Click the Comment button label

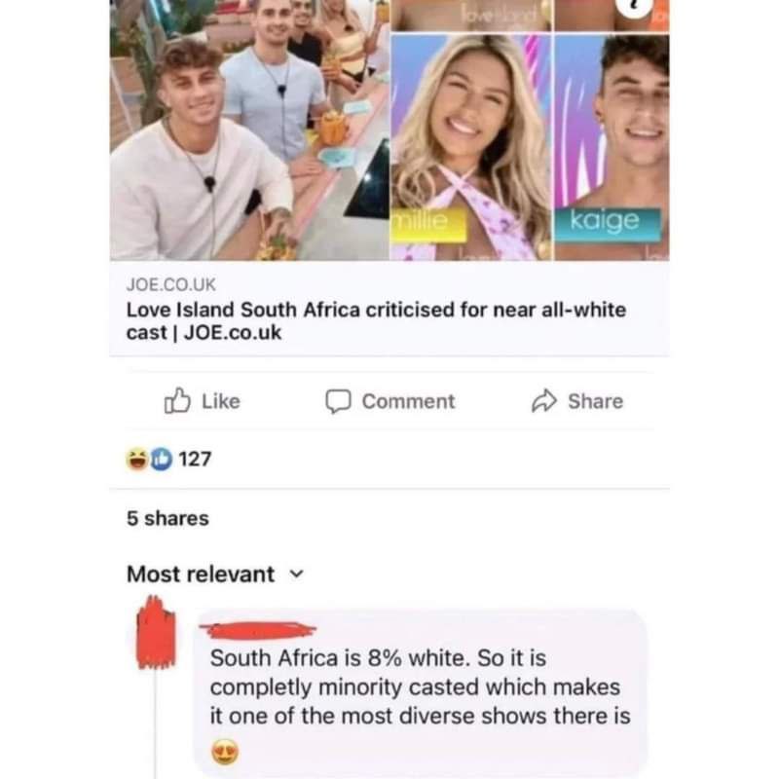pos(408,401)
